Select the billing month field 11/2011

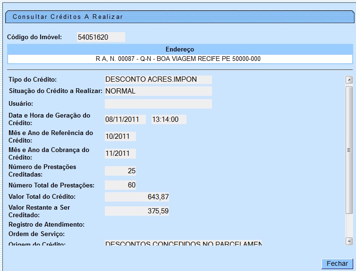click(x=120, y=153)
